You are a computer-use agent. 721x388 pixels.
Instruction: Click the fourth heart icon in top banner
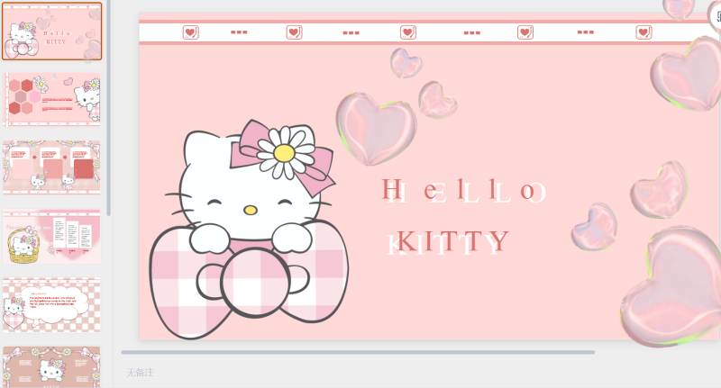(x=525, y=32)
